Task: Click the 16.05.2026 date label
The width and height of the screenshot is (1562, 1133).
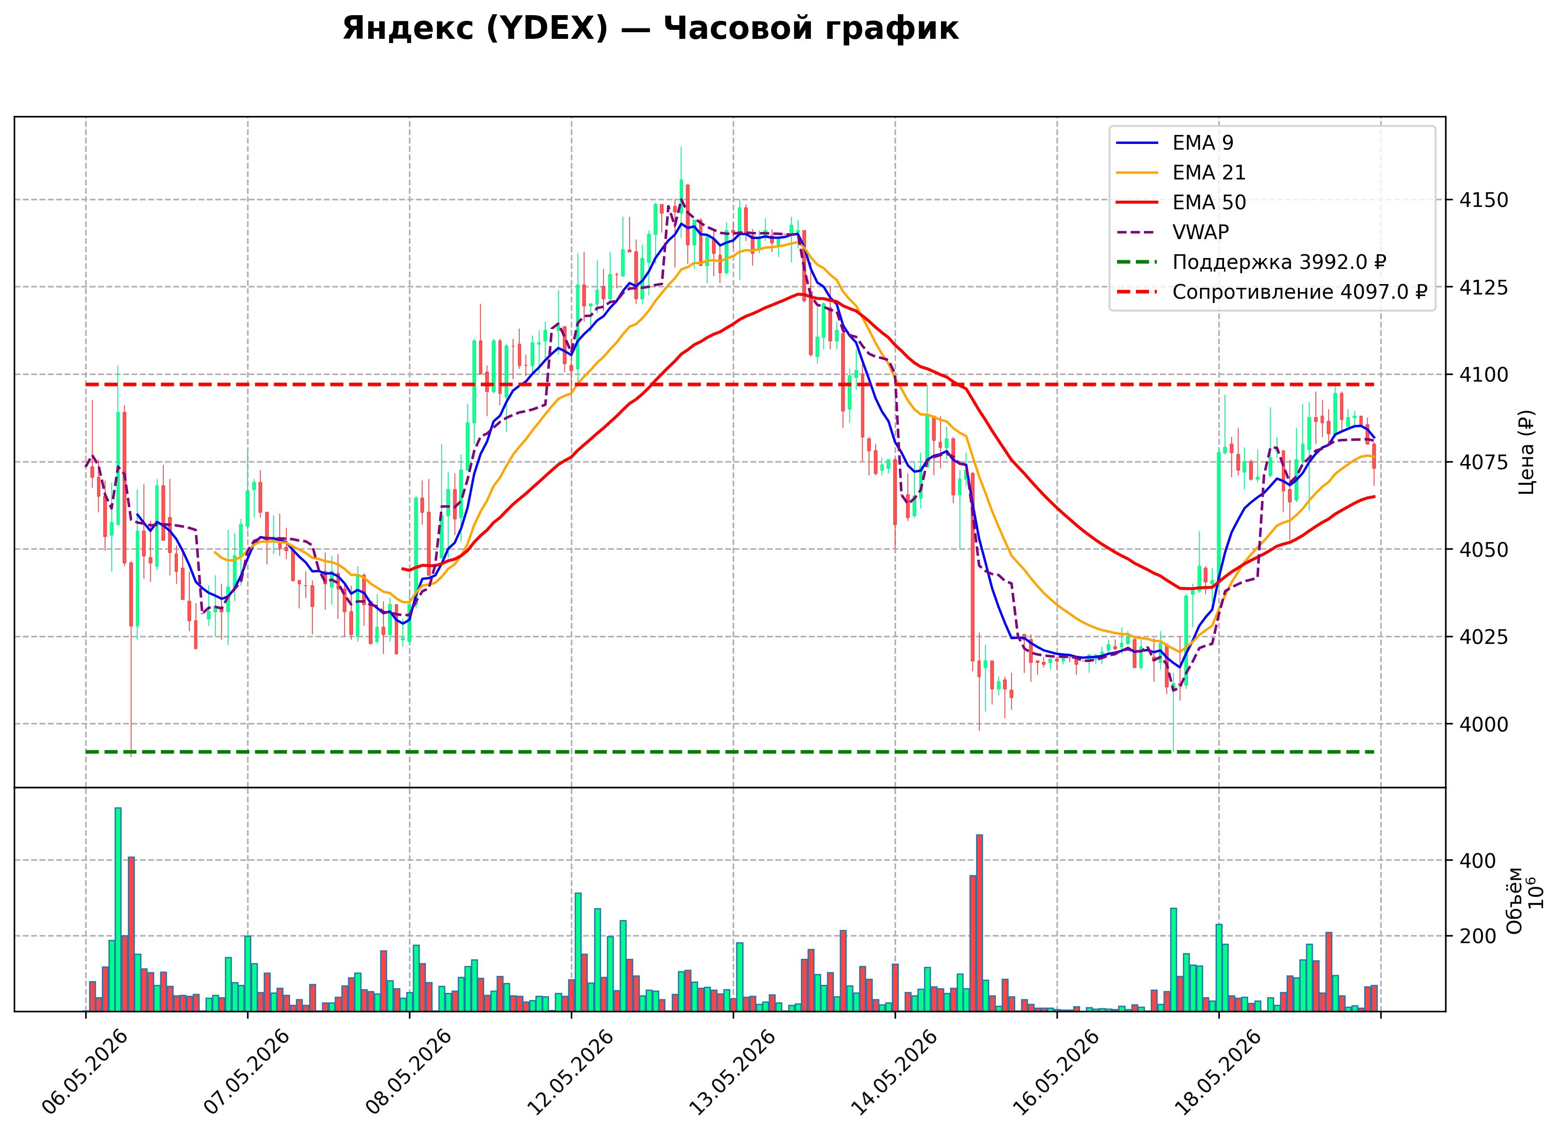Action: pos(1056,1072)
